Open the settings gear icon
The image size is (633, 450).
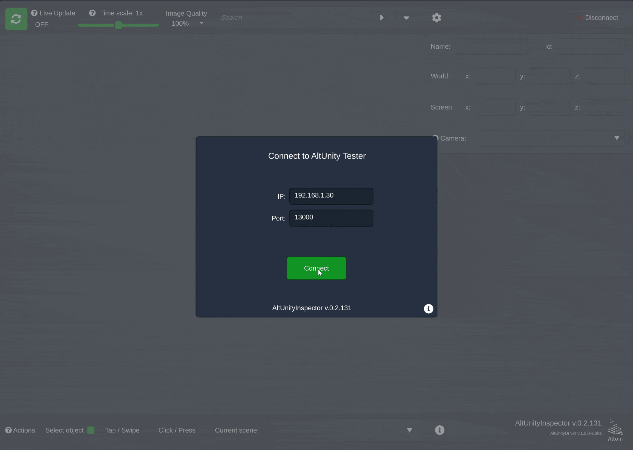[436, 17]
